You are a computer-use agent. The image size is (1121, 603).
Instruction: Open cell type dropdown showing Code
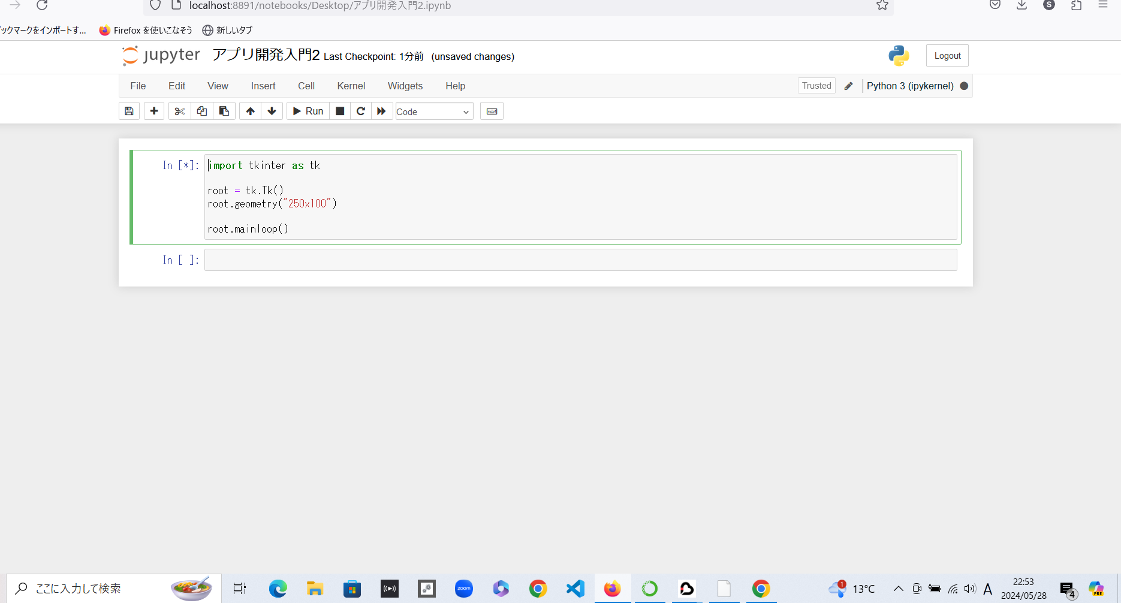[x=434, y=111]
